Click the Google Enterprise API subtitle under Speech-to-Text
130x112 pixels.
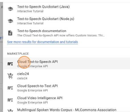click(32, 90)
